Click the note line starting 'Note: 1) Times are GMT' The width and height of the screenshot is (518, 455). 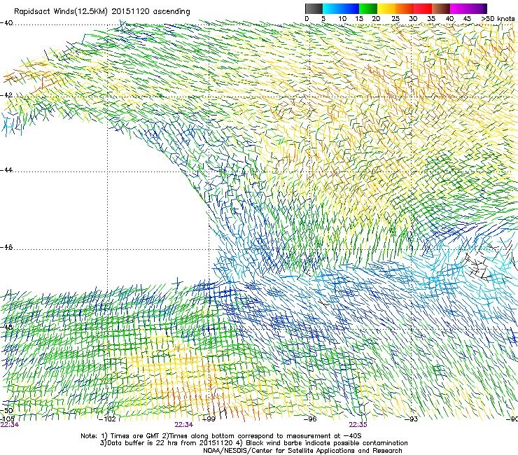[x=221, y=436]
